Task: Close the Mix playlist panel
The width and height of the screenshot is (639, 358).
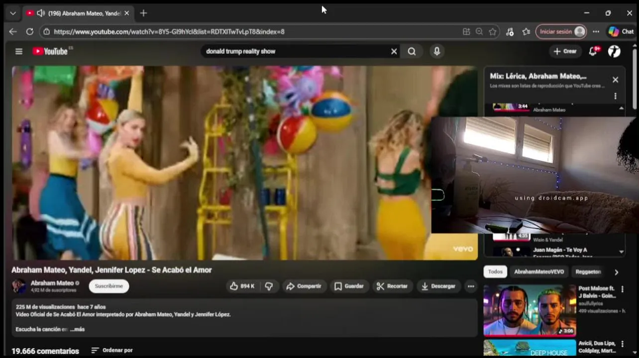Action: point(615,80)
